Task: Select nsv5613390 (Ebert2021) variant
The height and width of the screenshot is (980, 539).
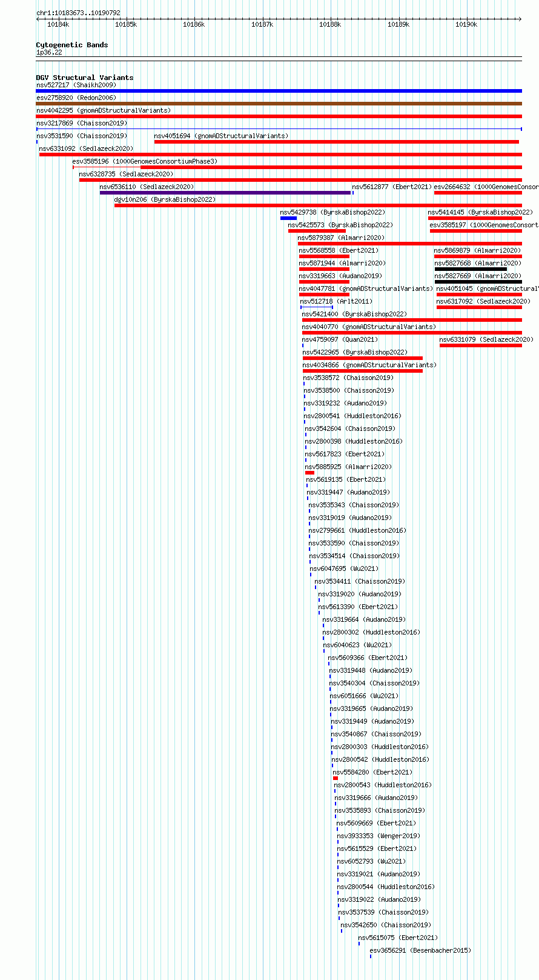Action: [358, 607]
